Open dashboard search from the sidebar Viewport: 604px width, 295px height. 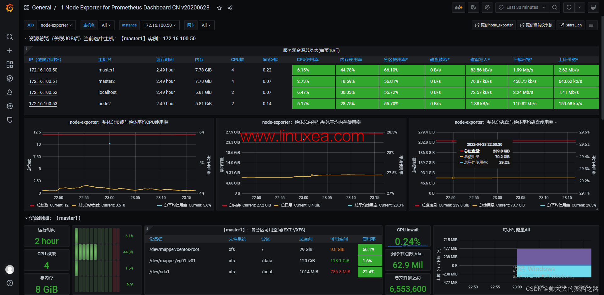(x=9, y=37)
